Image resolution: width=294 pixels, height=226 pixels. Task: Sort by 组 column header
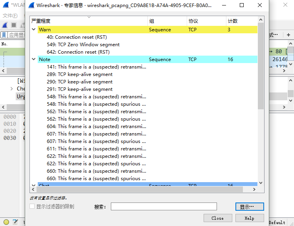[x=167, y=21]
